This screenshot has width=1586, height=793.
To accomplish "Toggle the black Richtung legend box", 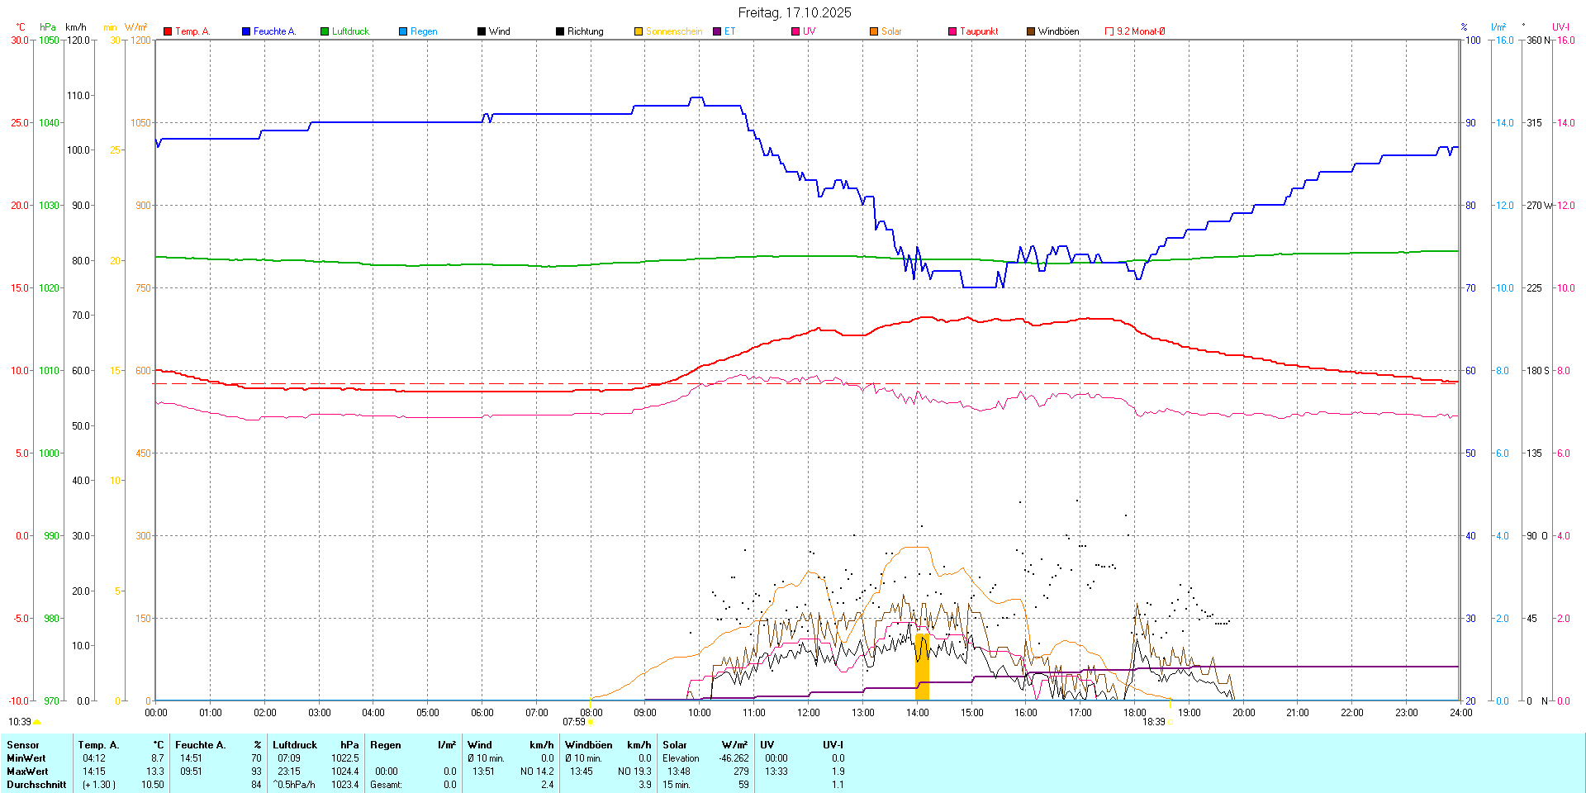I will [x=560, y=31].
